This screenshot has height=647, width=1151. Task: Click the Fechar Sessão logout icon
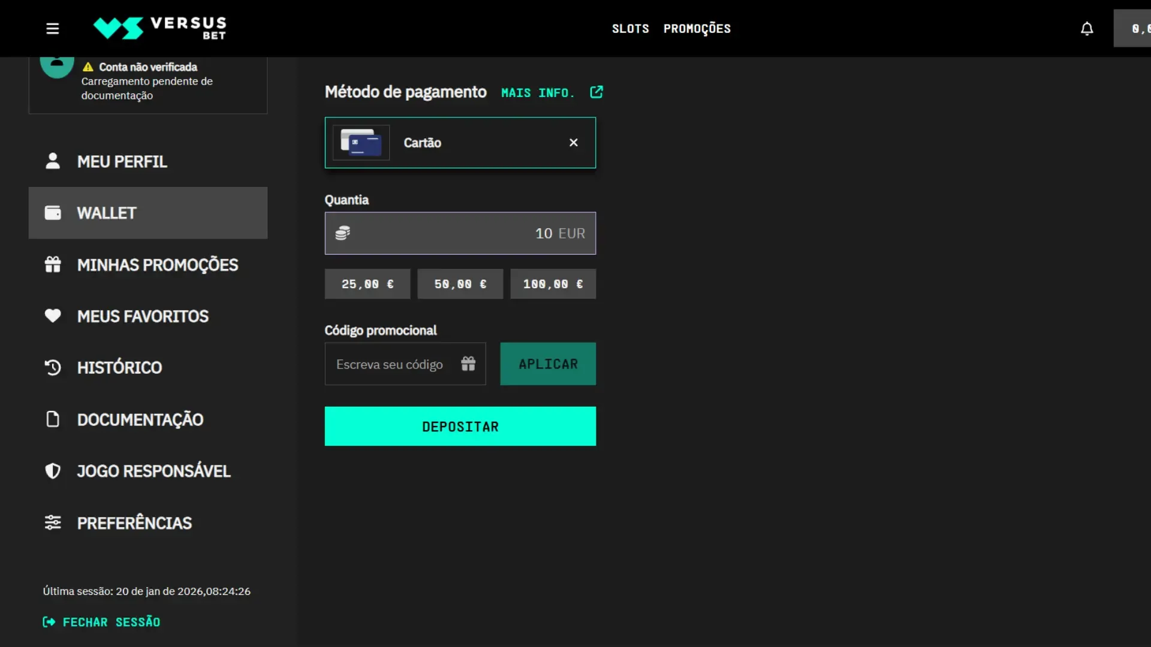point(49,622)
